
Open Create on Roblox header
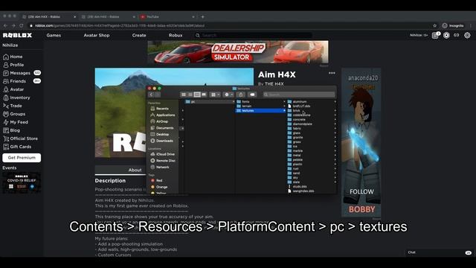tap(139, 35)
